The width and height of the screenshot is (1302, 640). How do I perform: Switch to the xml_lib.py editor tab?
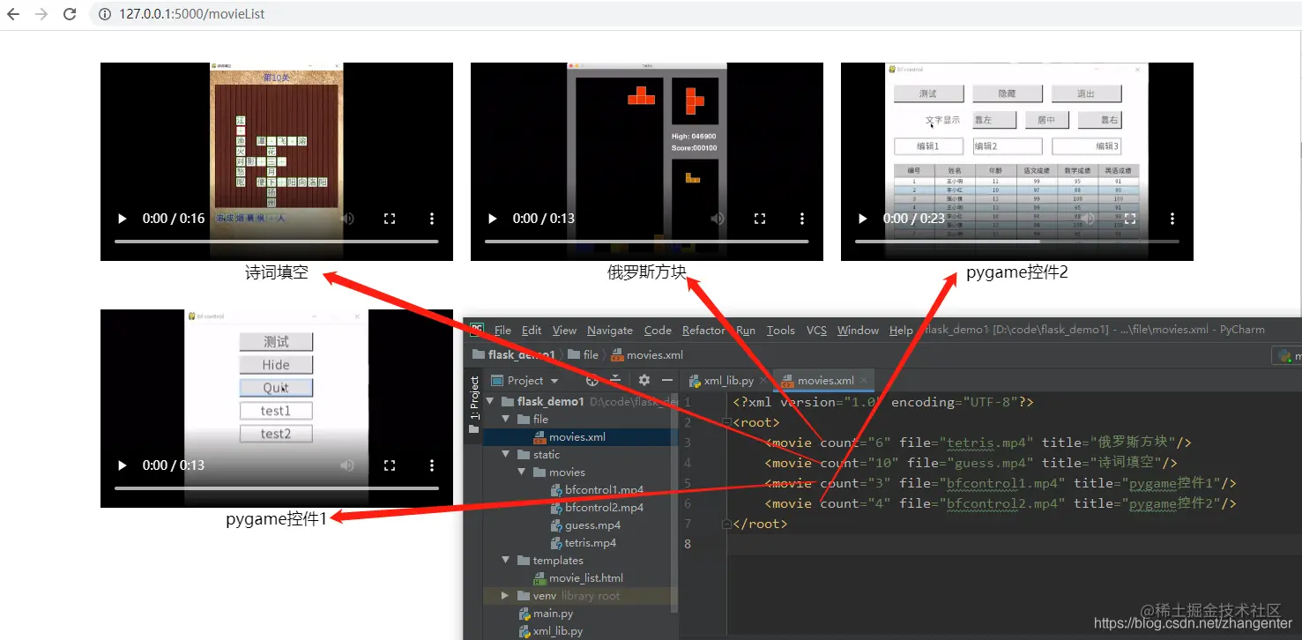tap(722, 381)
